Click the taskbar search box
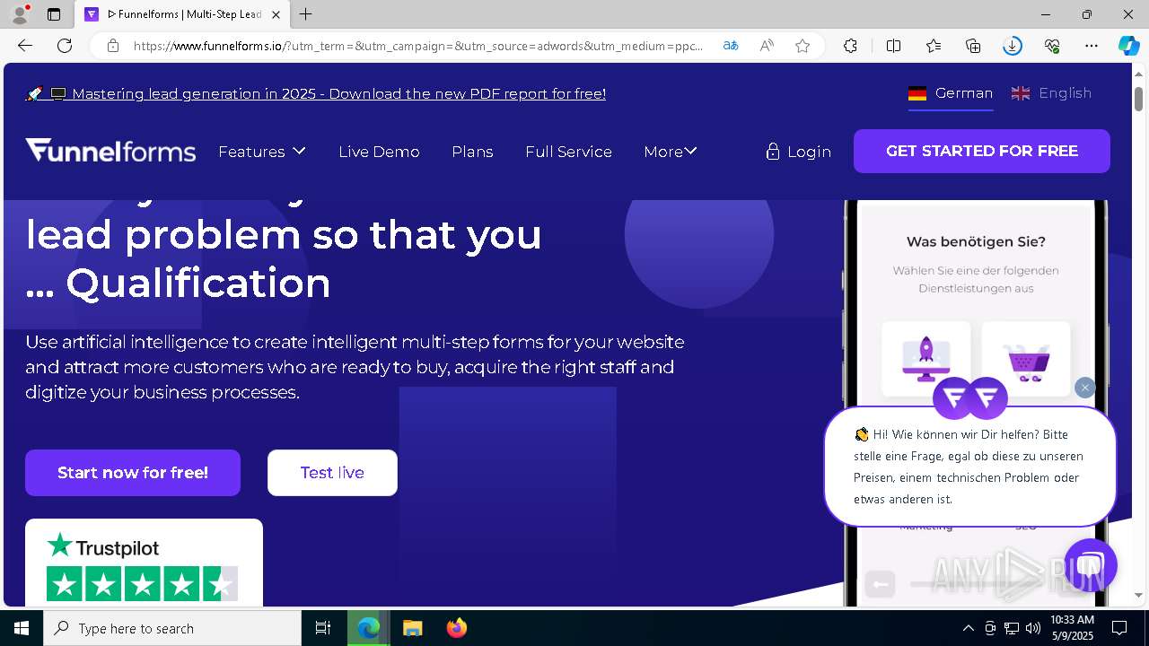 click(x=172, y=628)
